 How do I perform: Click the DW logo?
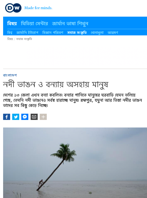pos(13,8)
